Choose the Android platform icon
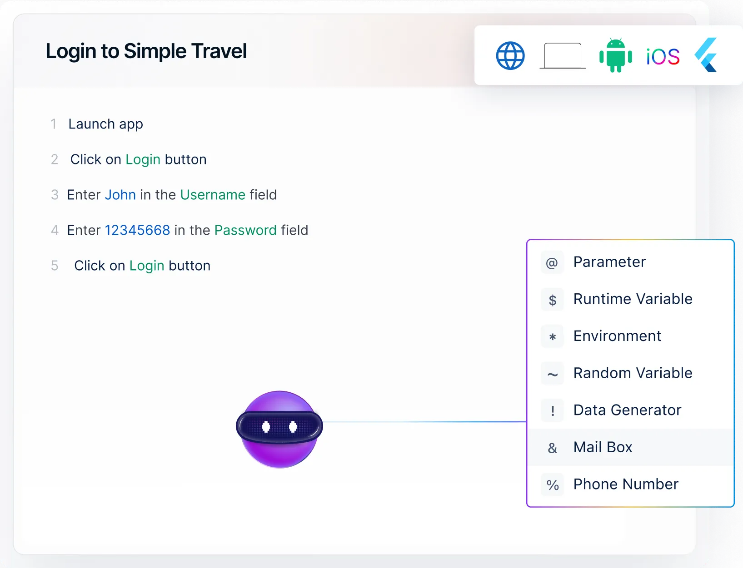743x568 pixels. coord(616,55)
